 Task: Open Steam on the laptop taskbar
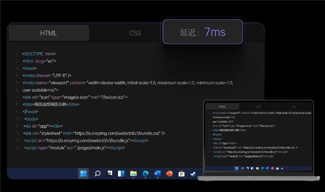(x=282, y=168)
